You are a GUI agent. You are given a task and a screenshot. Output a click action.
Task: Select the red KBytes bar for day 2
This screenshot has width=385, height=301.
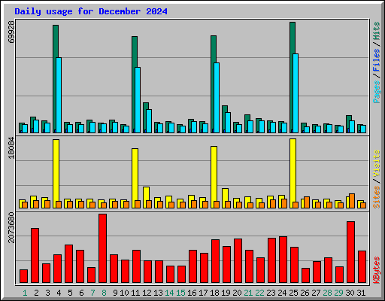35,256
